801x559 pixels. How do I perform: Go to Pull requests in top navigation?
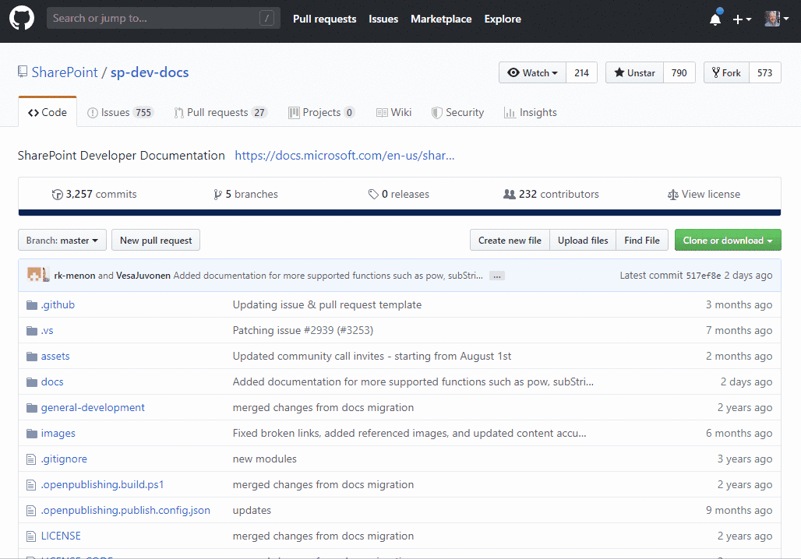[324, 19]
